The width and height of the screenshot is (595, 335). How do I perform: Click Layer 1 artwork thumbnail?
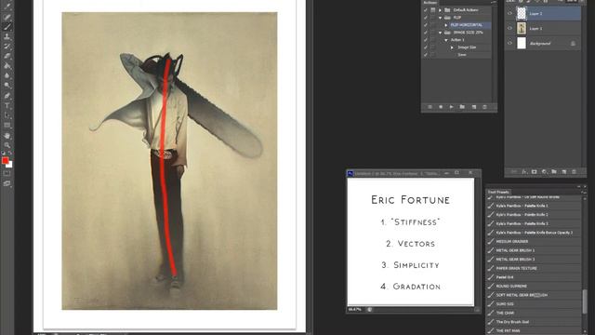pos(522,29)
